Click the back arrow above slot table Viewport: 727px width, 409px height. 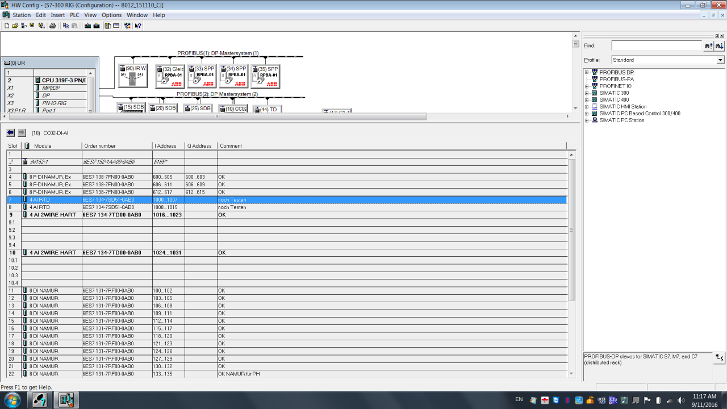pyautogui.click(x=11, y=132)
